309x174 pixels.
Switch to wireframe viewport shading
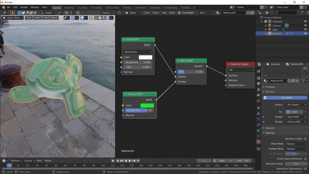96,18
